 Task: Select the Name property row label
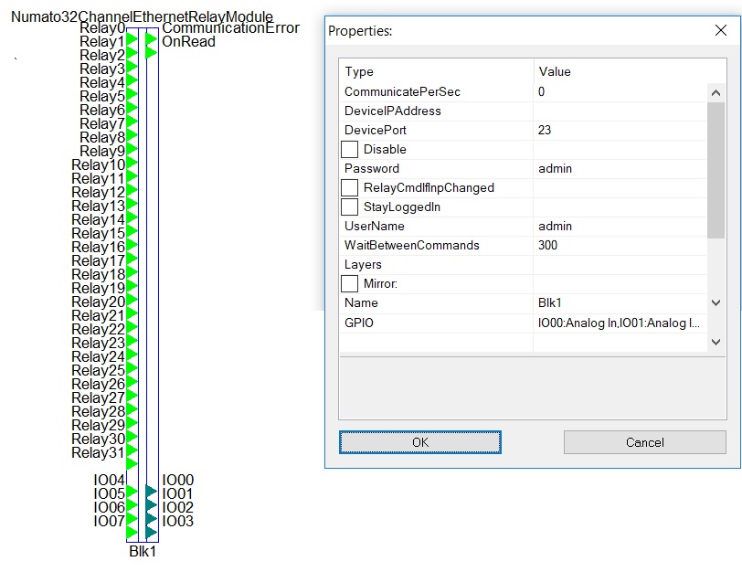point(361,302)
